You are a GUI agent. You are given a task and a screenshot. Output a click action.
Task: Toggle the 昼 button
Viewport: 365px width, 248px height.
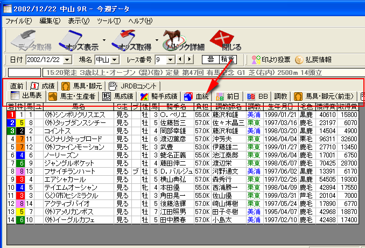tap(210, 59)
